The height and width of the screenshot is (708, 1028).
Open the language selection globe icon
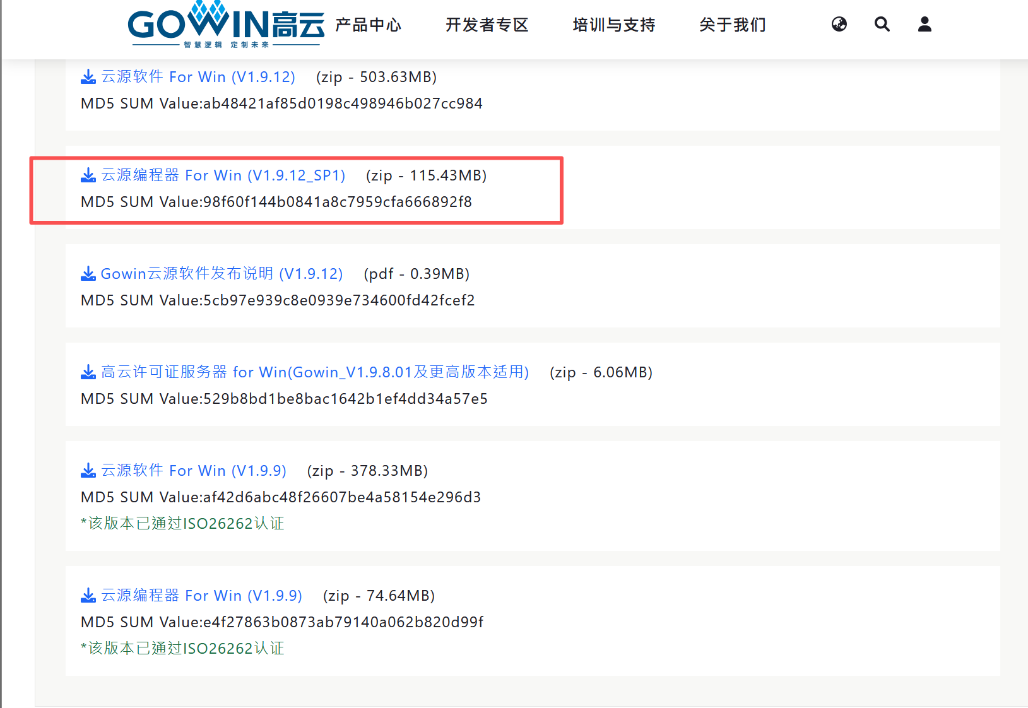839,24
